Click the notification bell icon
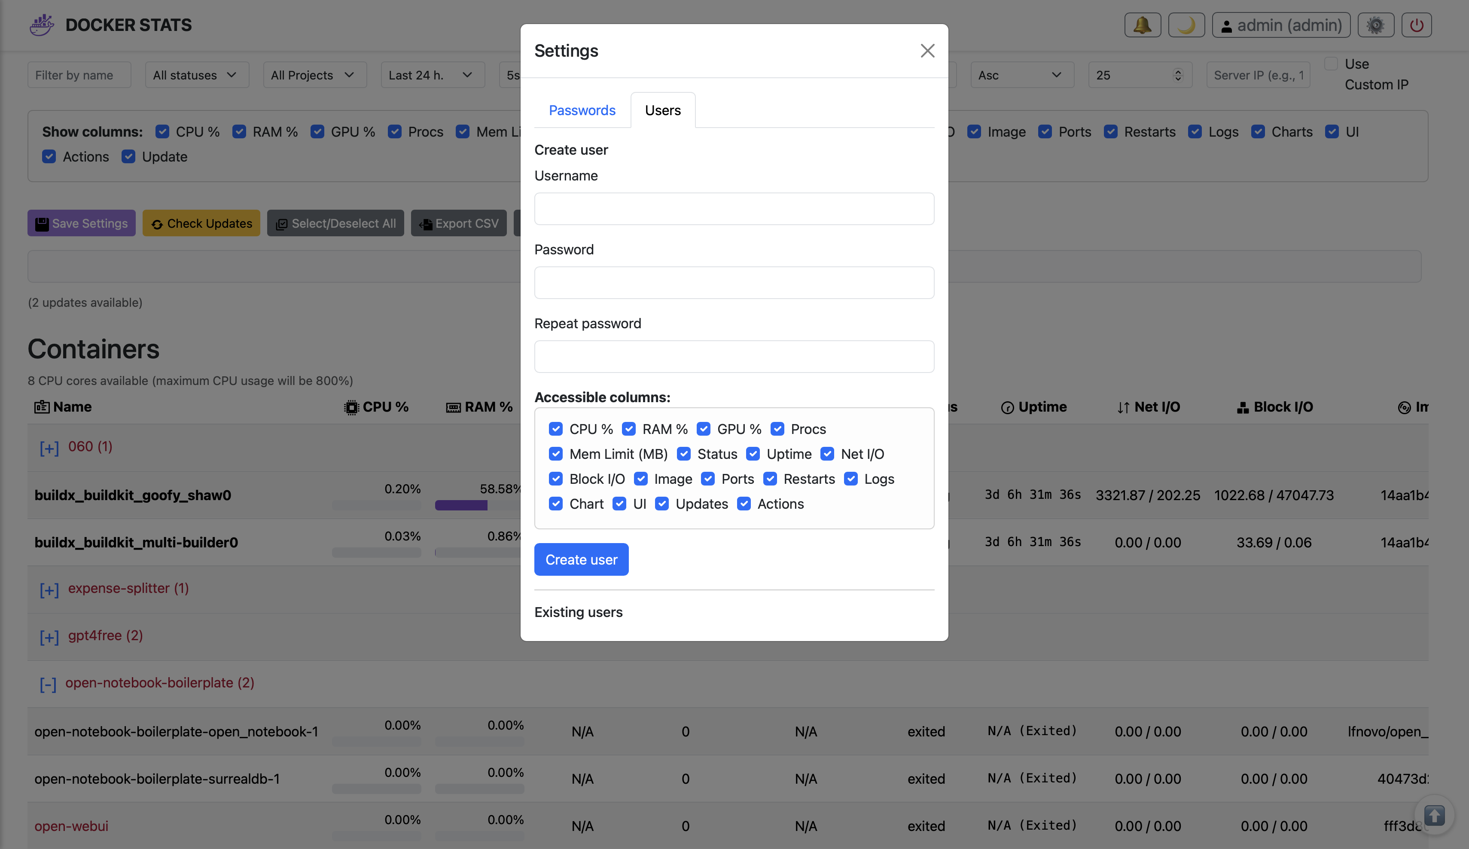The width and height of the screenshot is (1469, 849). 1142,25
